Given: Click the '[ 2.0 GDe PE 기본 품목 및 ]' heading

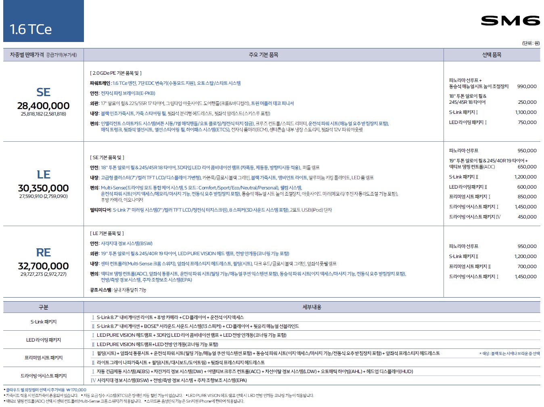Looking at the screenshot, I should click(x=115, y=73).
